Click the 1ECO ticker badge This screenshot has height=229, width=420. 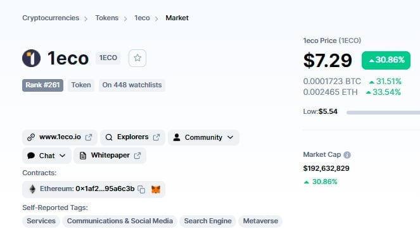tap(108, 58)
